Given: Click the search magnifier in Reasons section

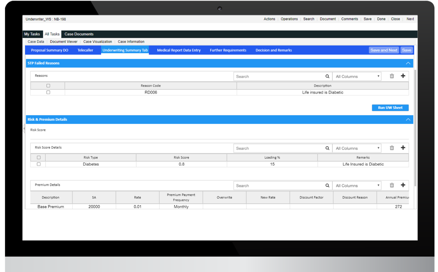Looking at the screenshot, I should [x=327, y=76].
